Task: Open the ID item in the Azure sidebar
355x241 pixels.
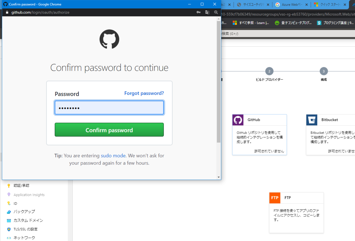Action: [15, 204]
